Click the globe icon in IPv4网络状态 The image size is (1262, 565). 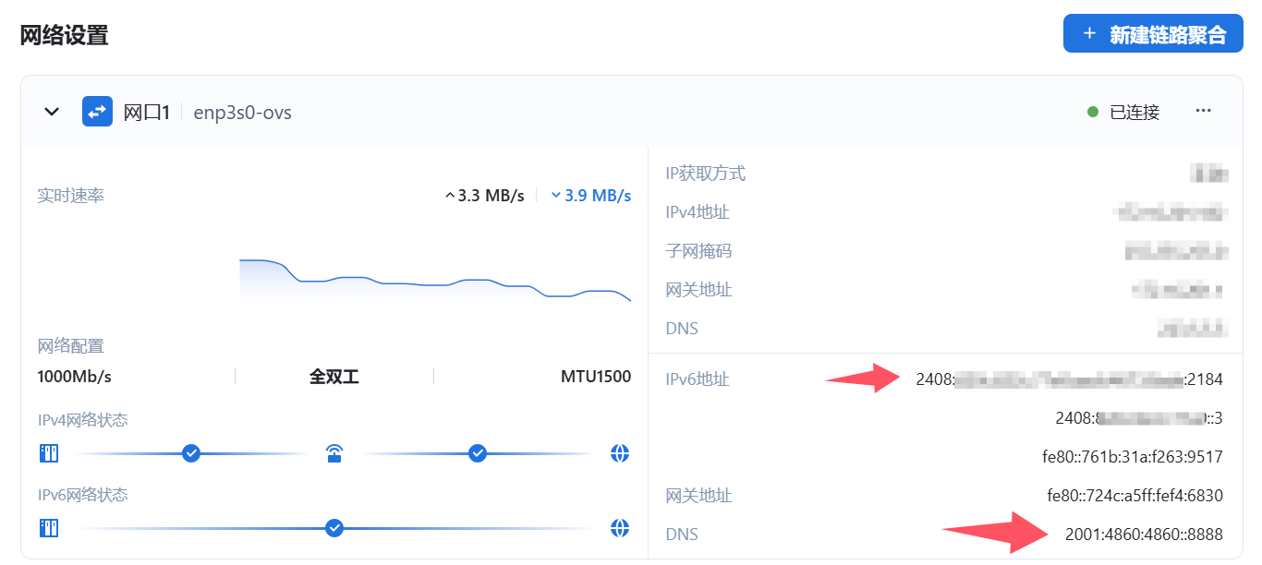(620, 453)
